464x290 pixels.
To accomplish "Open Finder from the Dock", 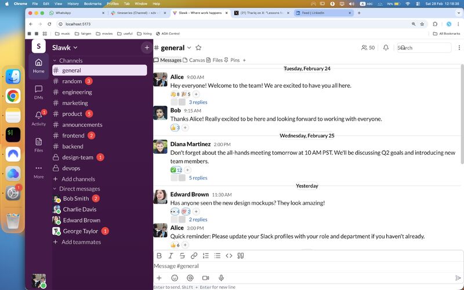I will tap(13, 77).
